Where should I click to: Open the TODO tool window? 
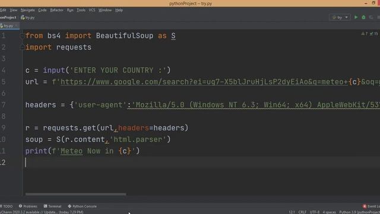[x=7, y=206]
